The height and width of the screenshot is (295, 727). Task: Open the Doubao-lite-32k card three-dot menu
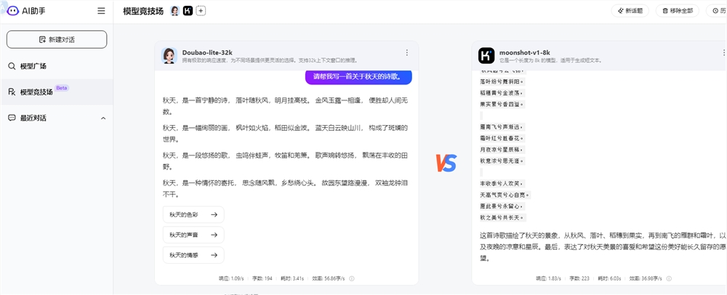tap(407, 52)
